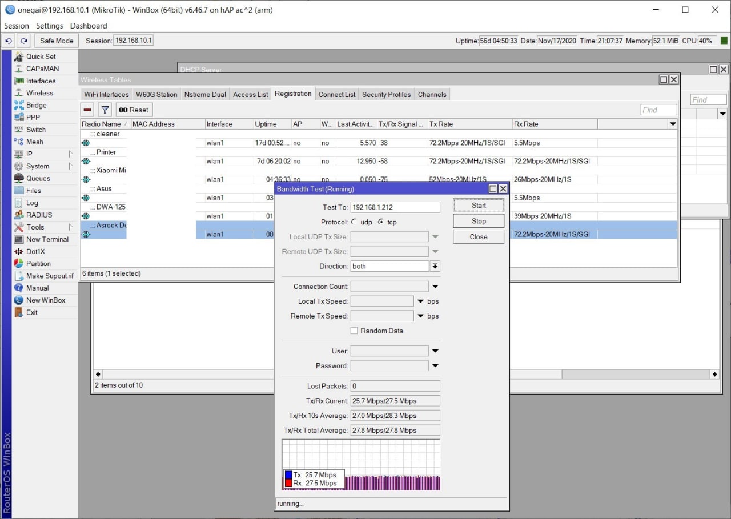The height and width of the screenshot is (519, 731).
Task: Select tcp protocol radio button
Action: [381, 222]
